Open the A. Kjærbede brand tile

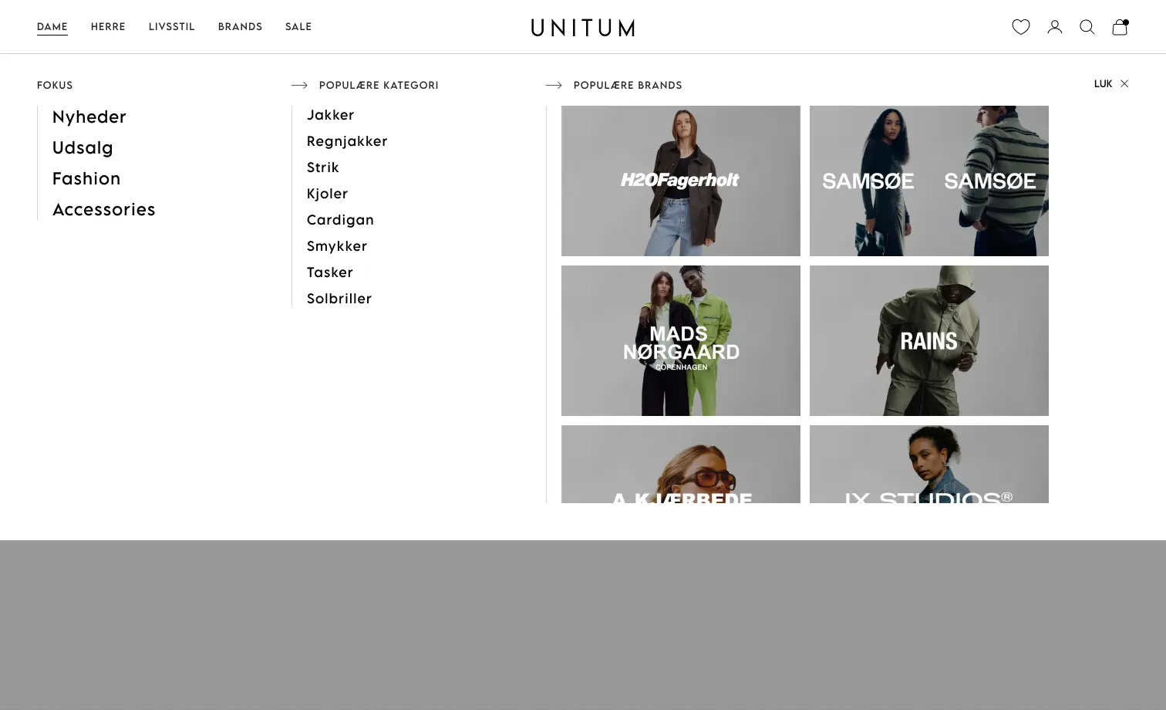[x=681, y=464]
